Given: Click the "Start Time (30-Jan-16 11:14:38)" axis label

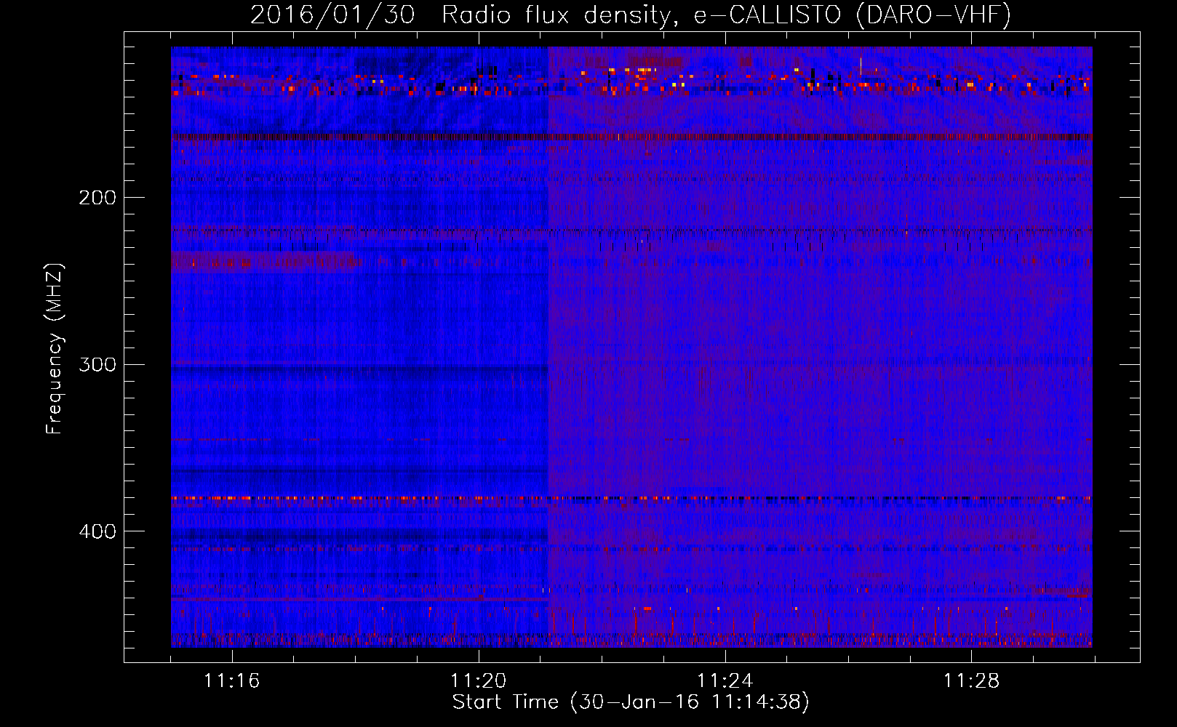Looking at the screenshot, I should point(631,702).
